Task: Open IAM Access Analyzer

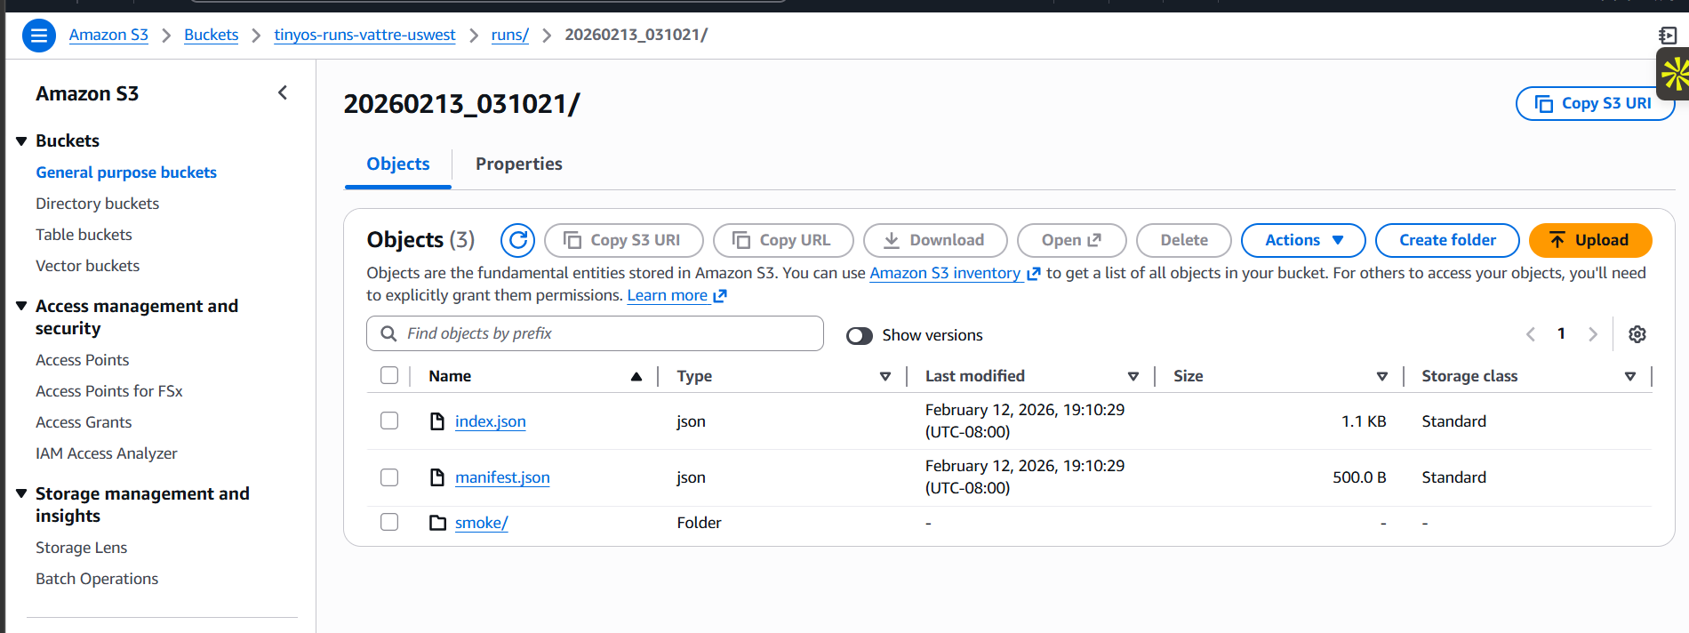Action: coord(107,453)
